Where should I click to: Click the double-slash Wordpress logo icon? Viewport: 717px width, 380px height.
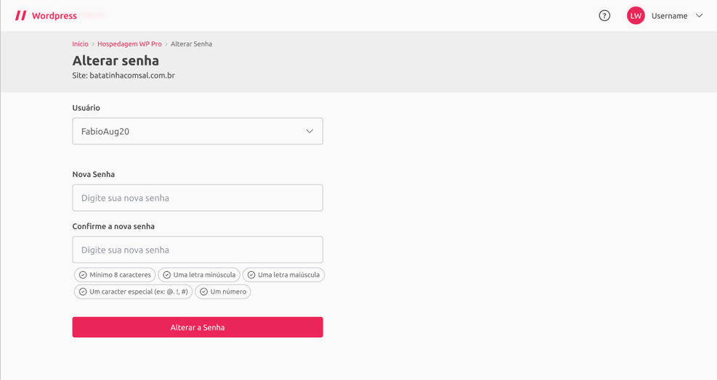[x=20, y=15]
